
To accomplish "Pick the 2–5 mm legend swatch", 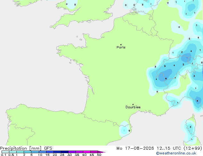I will coord(28,152).
